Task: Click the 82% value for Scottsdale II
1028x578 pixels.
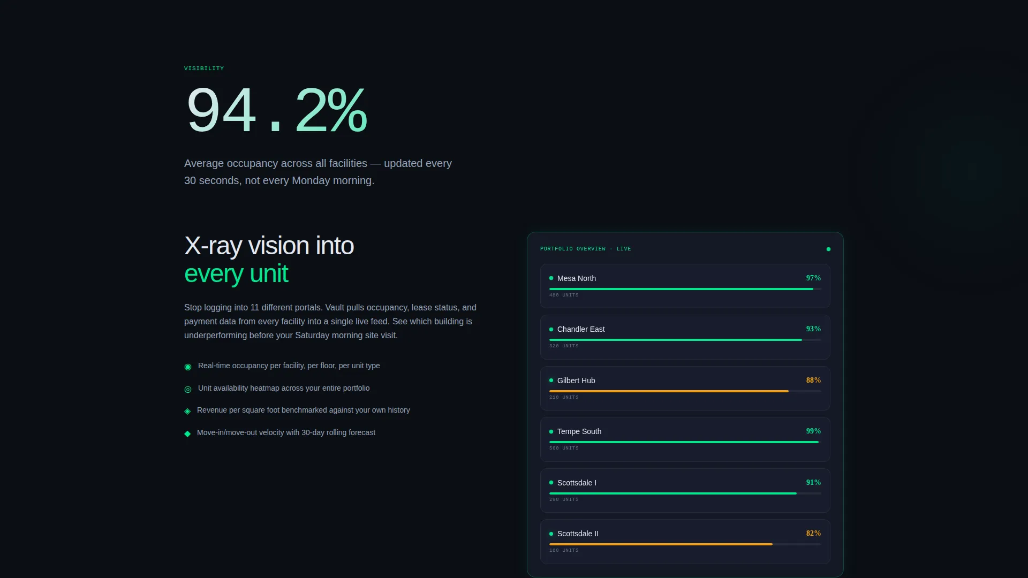Action: (813, 533)
